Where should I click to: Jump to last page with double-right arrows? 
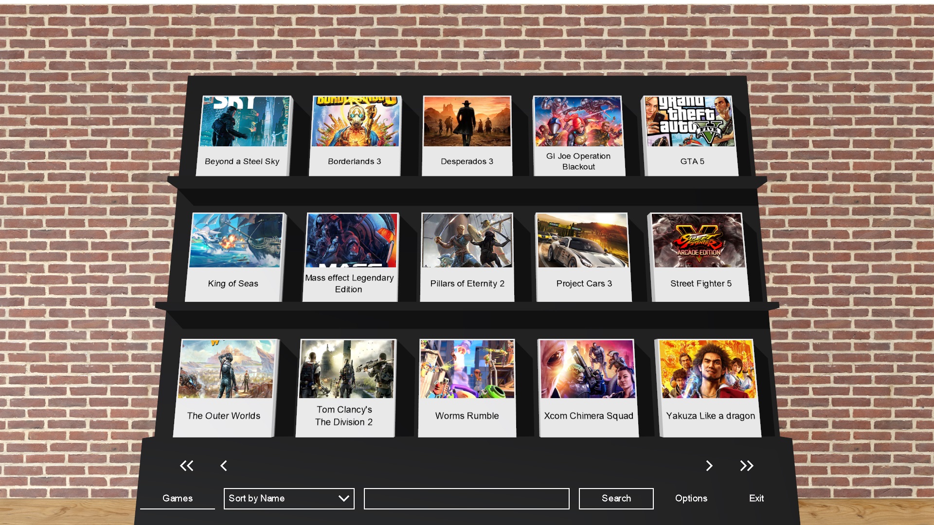click(x=747, y=466)
